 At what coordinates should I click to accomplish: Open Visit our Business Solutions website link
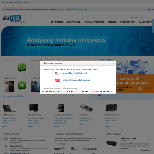coord(17,2)
